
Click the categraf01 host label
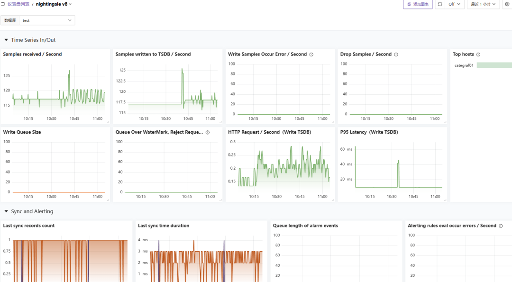click(464, 65)
